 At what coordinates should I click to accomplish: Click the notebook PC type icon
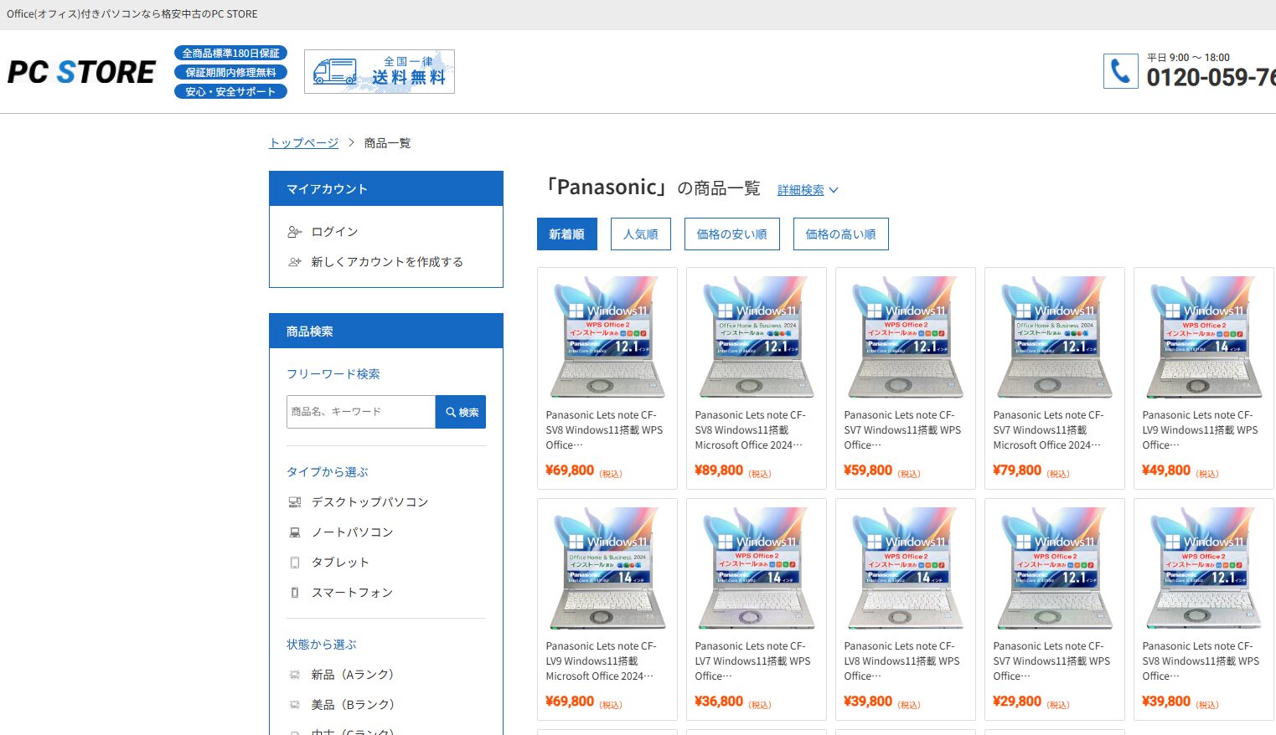coord(294,532)
